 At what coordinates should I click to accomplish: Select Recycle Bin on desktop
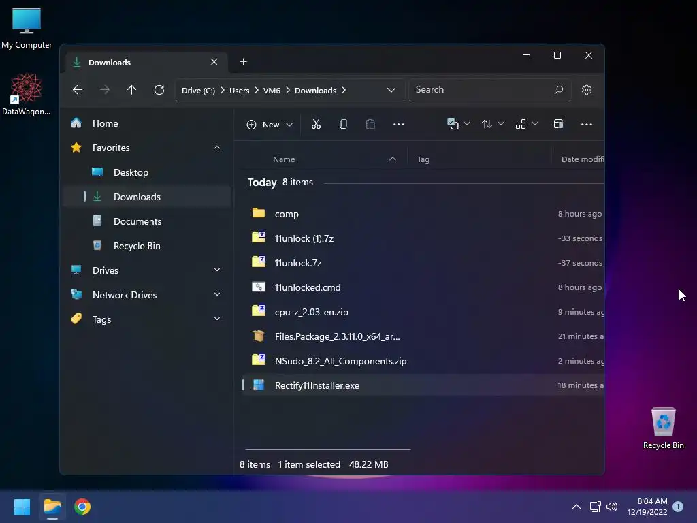pos(663,428)
